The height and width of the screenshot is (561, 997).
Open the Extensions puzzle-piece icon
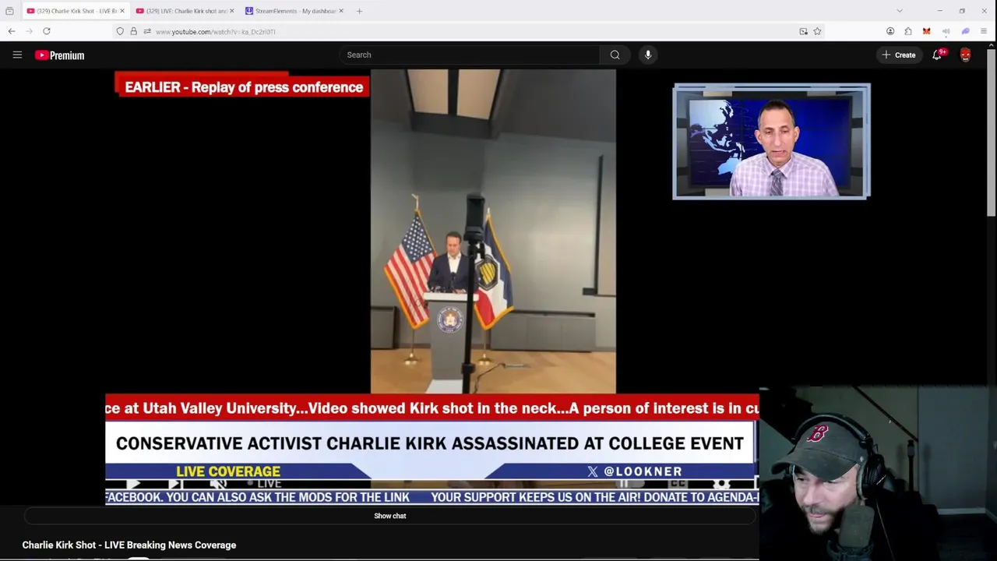(x=908, y=31)
